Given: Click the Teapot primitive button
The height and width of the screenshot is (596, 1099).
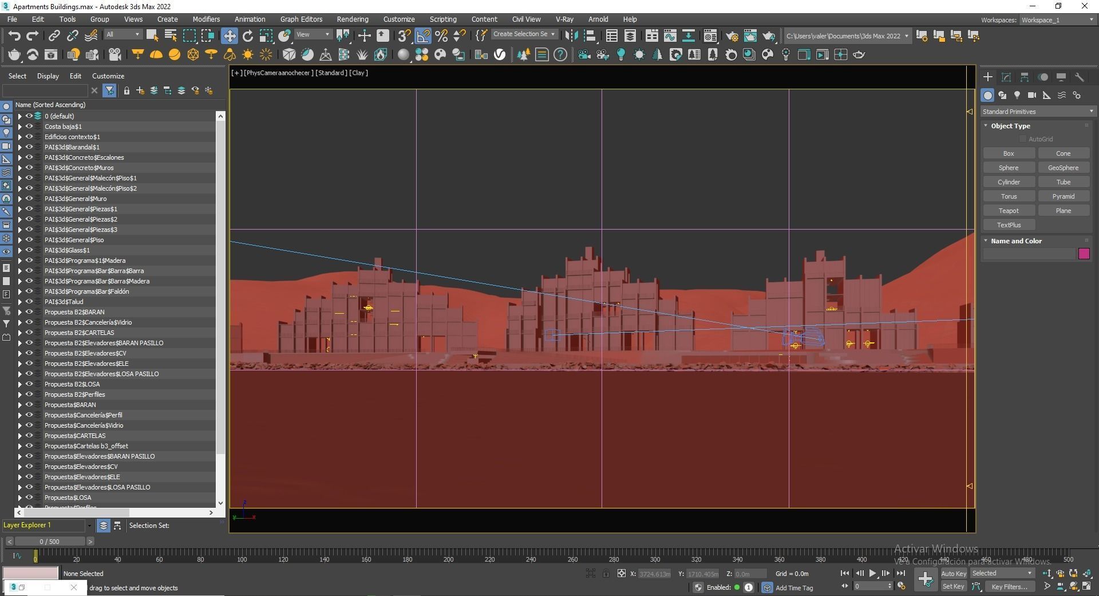Looking at the screenshot, I should pos(1009,211).
